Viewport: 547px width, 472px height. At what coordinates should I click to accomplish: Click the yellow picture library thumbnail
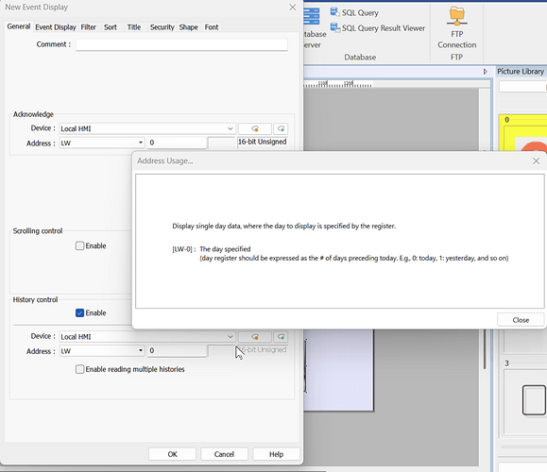[x=523, y=132]
